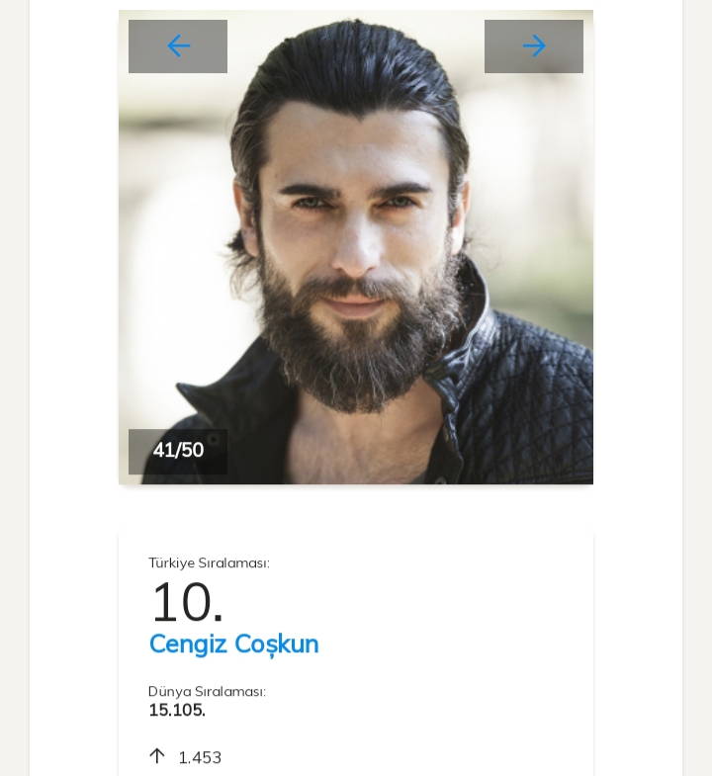Click empty space right of the "10." ranking

pos(415,602)
